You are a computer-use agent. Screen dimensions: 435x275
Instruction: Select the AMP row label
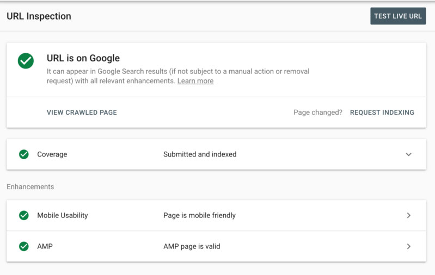[45, 246]
